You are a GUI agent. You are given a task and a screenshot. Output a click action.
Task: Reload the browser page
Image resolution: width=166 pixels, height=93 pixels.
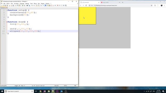[86, 5]
